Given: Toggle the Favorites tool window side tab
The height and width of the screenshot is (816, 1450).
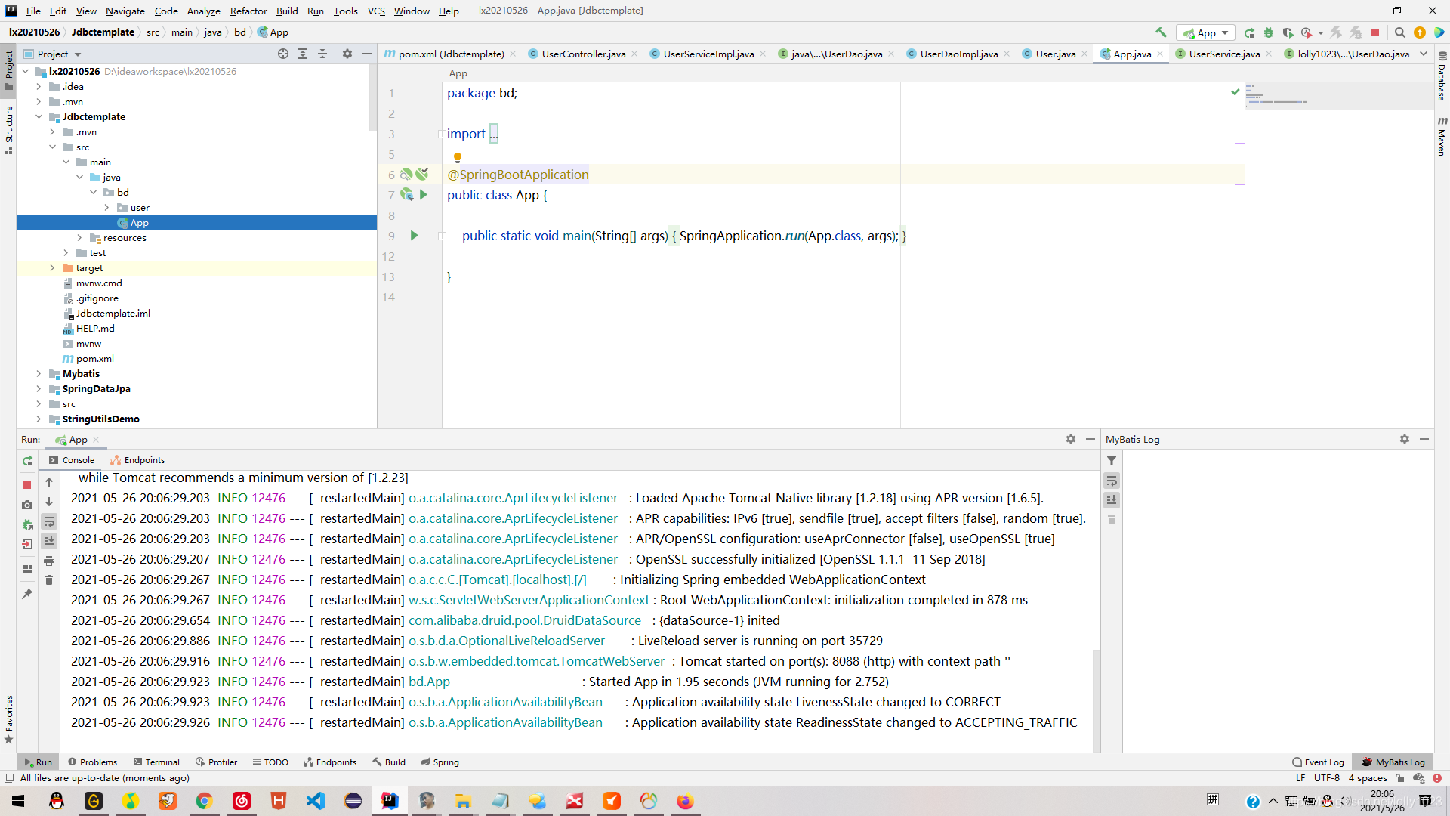Looking at the screenshot, I should [x=8, y=719].
